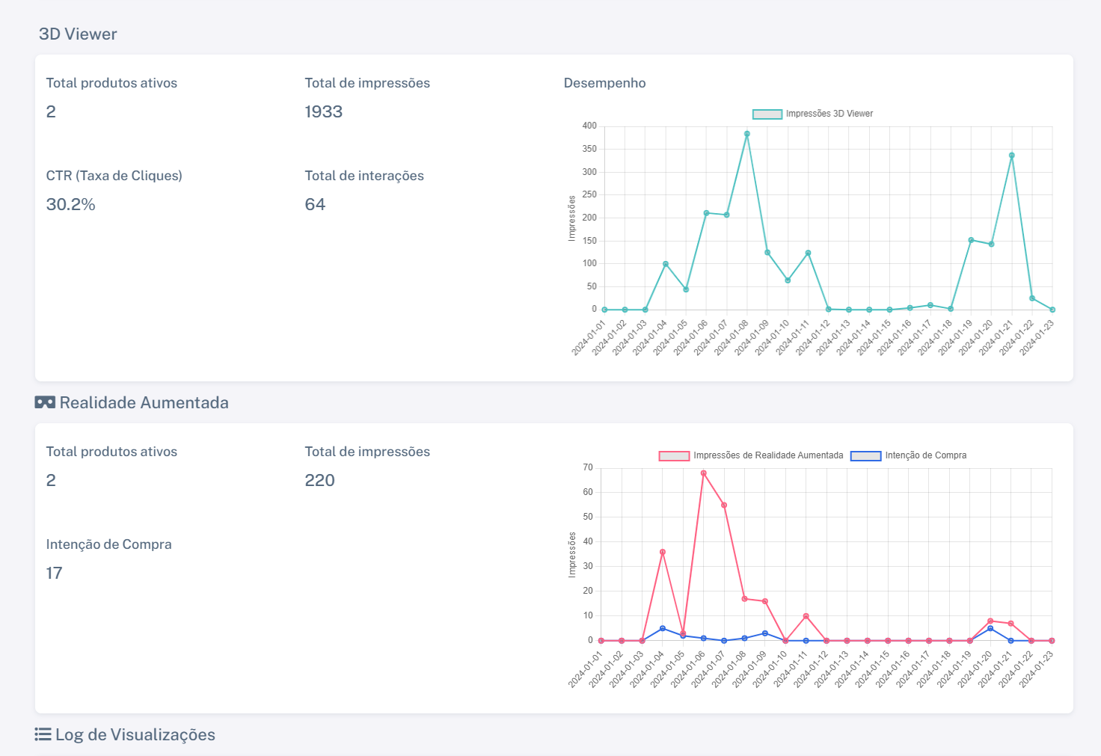Click the 3D Viewer Total produtos ativos label

coord(111,83)
